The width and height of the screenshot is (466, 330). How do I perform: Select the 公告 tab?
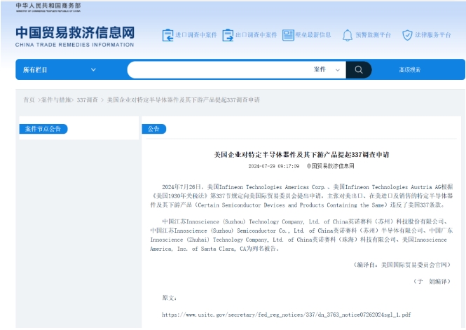pyautogui.click(x=154, y=129)
